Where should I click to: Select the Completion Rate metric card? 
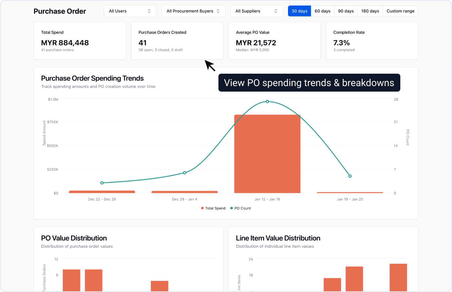coord(372,41)
